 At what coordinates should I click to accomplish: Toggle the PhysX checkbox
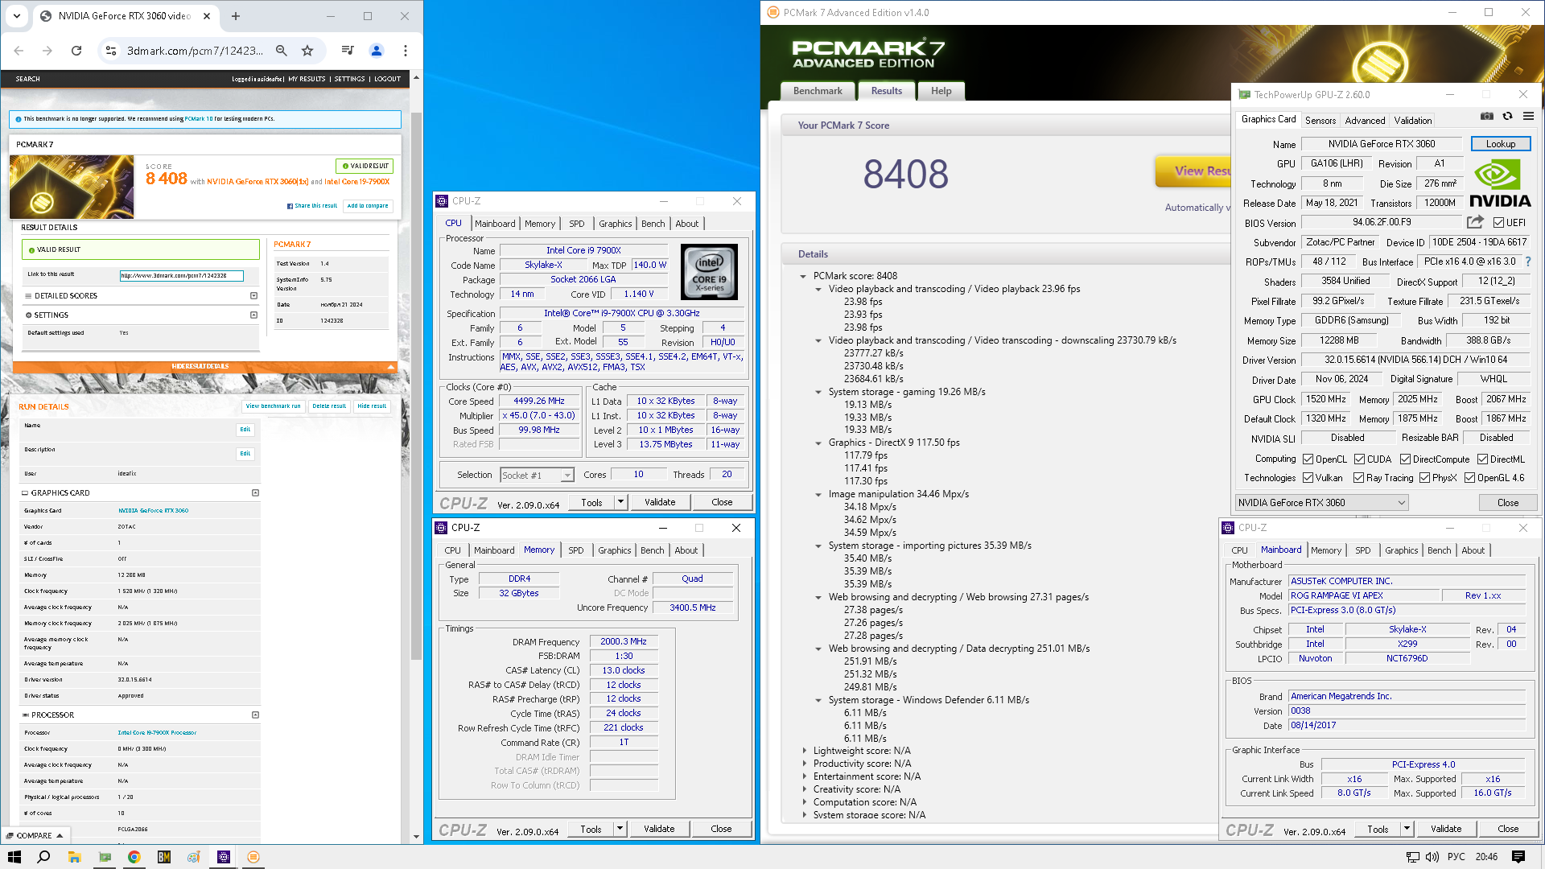pyautogui.click(x=1424, y=478)
